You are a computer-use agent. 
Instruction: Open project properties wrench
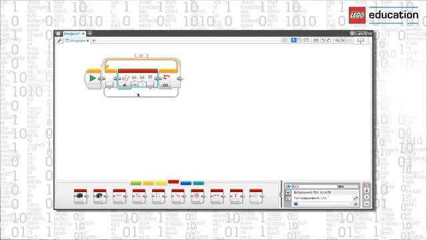[59, 41]
